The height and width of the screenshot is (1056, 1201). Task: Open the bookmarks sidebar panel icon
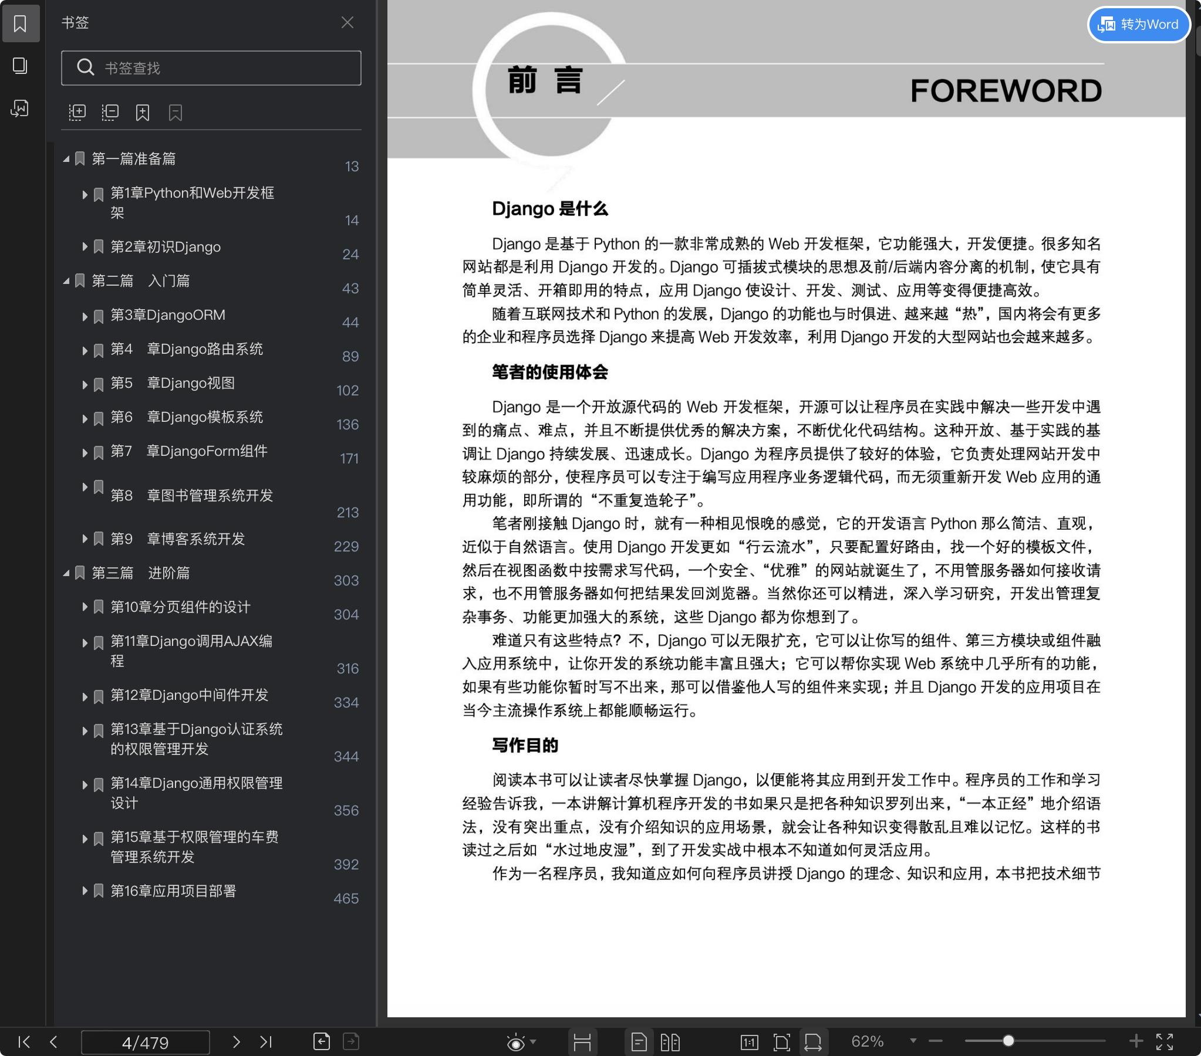pyautogui.click(x=20, y=23)
